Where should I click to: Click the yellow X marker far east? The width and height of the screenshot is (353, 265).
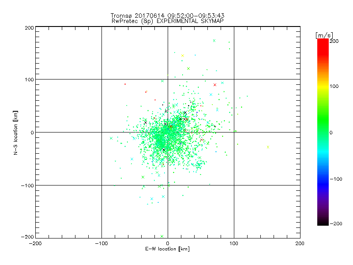click(x=268, y=147)
